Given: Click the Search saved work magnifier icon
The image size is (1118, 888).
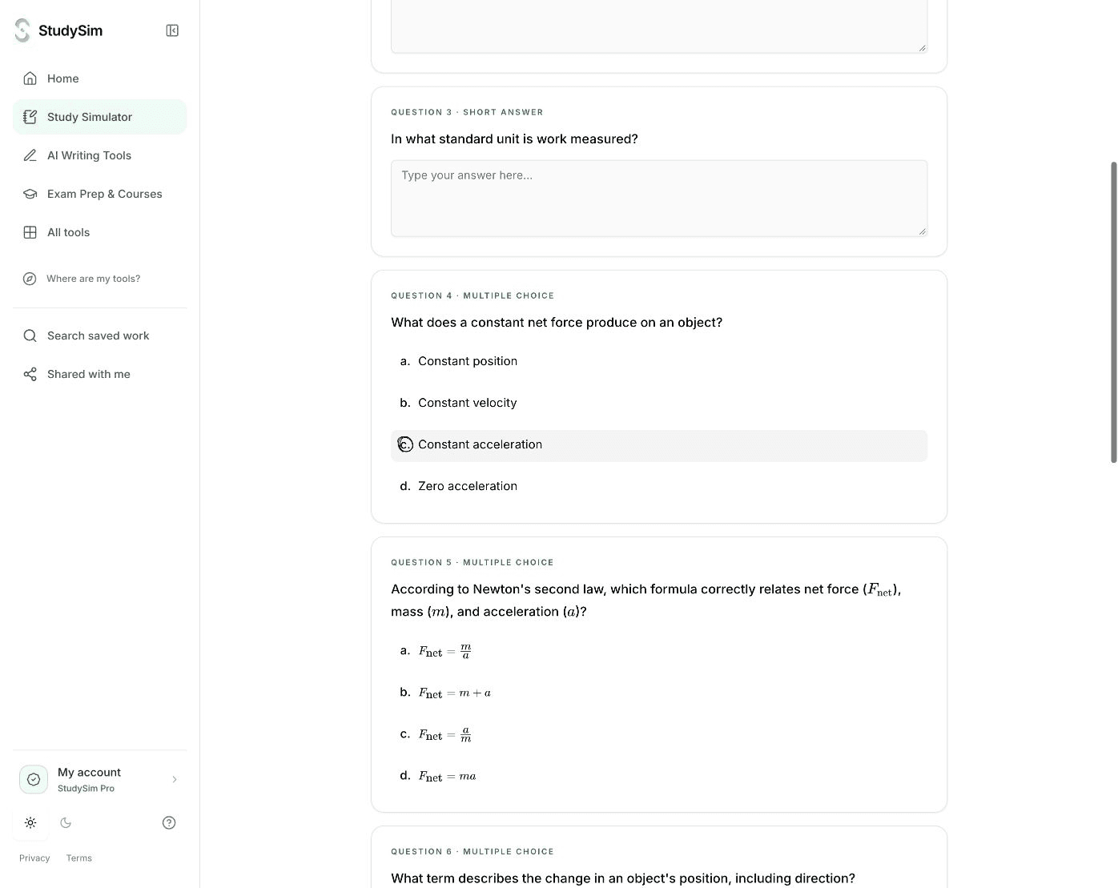Looking at the screenshot, I should pos(30,336).
